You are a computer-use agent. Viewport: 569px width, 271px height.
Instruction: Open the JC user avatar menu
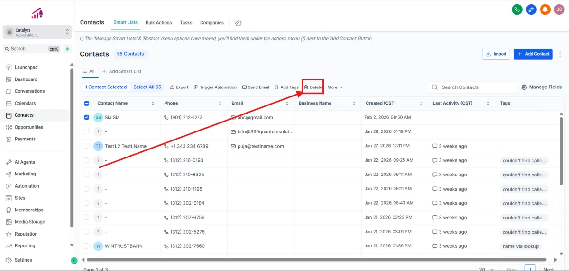[x=559, y=9]
